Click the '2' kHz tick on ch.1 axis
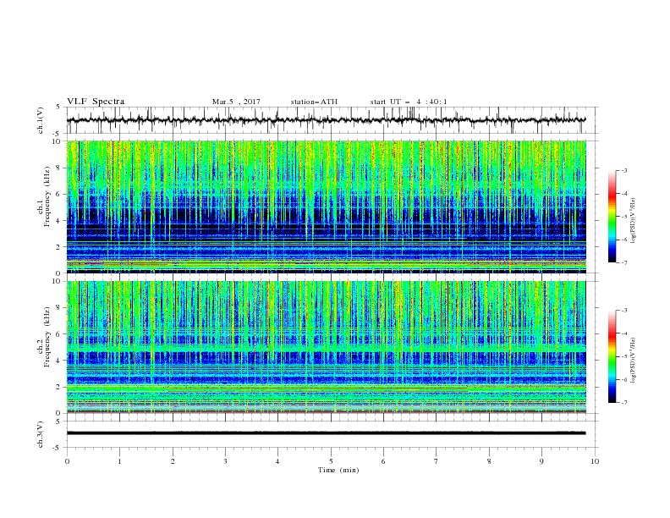The height and width of the screenshot is (518, 670). pyautogui.click(x=60, y=246)
